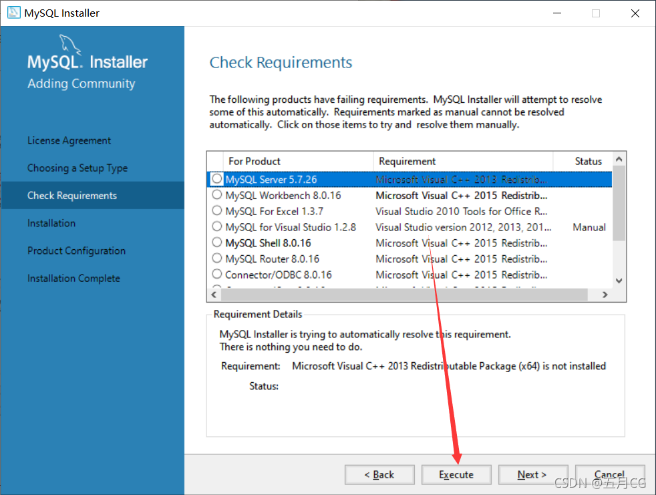Click the vertical scrollbar thumb of the list
The width and height of the screenshot is (656, 495).
(x=619, y=203)
